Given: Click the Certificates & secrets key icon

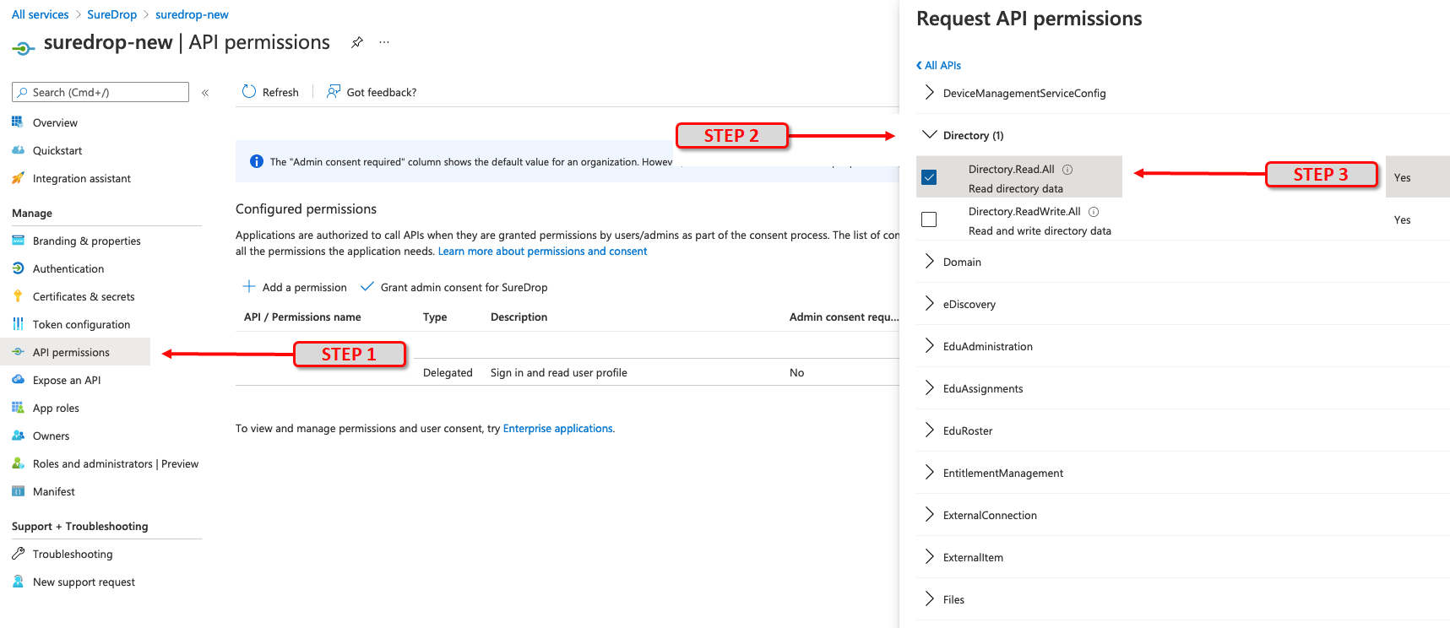Looking at the screenshot, I should 18,296.
